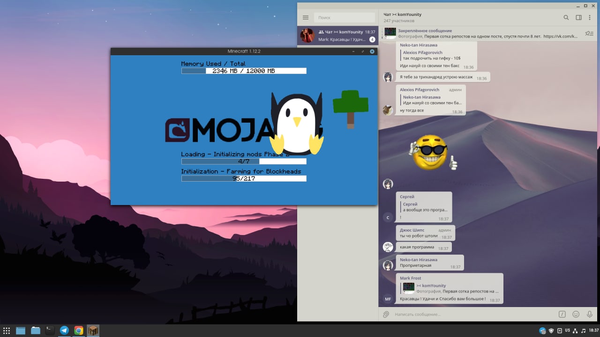This screenshot has width=600, height=337.
Task: Click tray icon left of US indicator
Action: (x=559, y=330)
